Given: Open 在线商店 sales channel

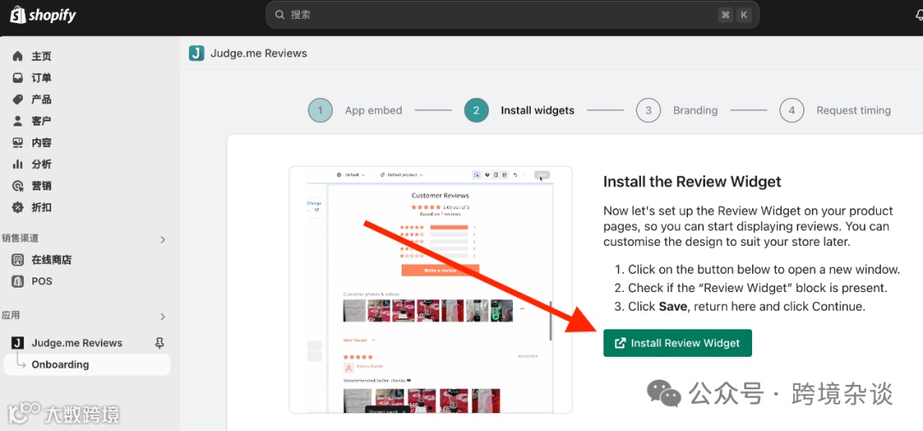Looking at the screenshot, I should coord(51,260).
